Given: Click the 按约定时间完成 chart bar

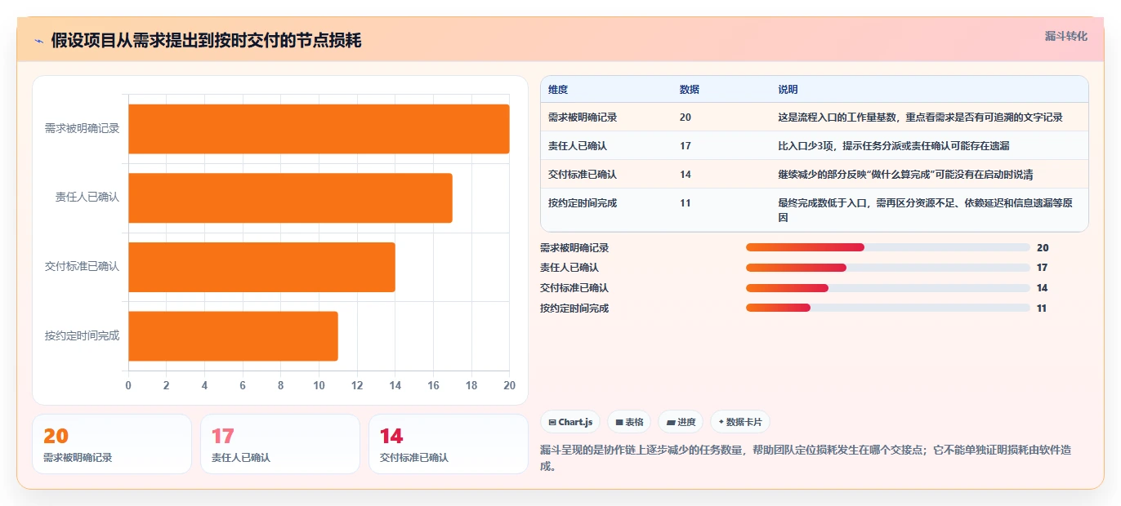Looking at the screenshot, I should 233,335.
